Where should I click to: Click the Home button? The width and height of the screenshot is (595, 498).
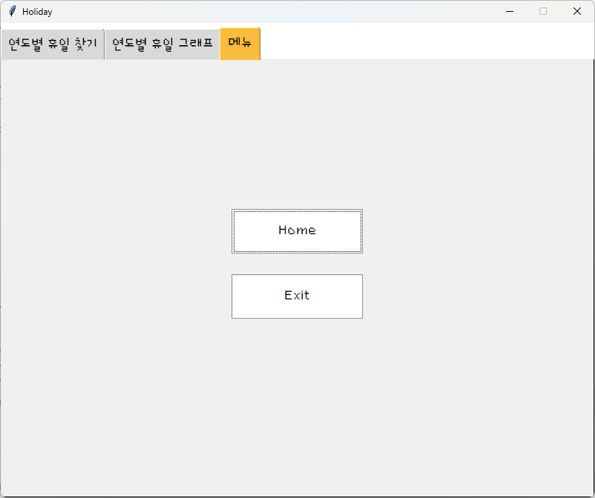[x=297, y=231]
